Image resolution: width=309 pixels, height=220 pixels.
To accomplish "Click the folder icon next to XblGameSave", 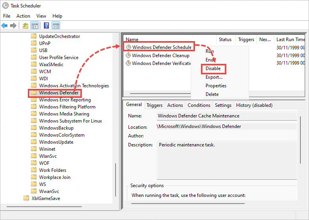I will (x=26, y=198).
